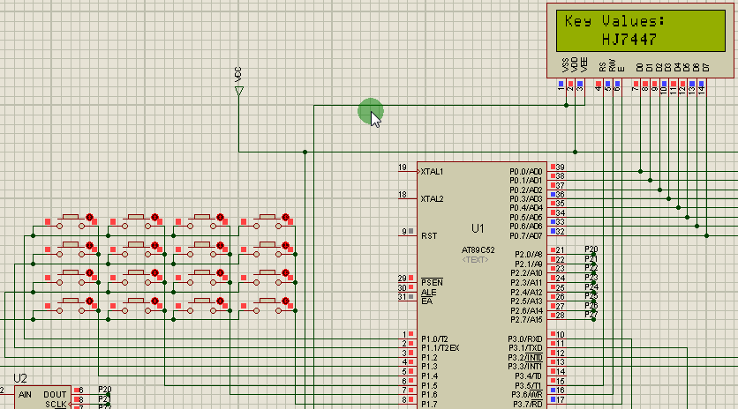
Task: Click the P0.0/AD0 pin label
Action: (526, 172)
